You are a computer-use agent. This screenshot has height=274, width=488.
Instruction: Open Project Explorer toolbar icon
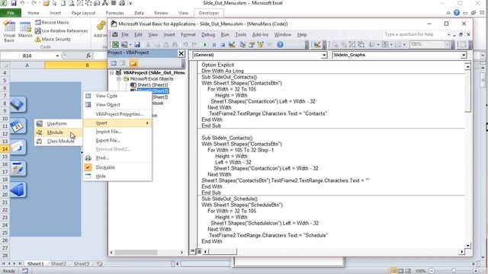242,45
